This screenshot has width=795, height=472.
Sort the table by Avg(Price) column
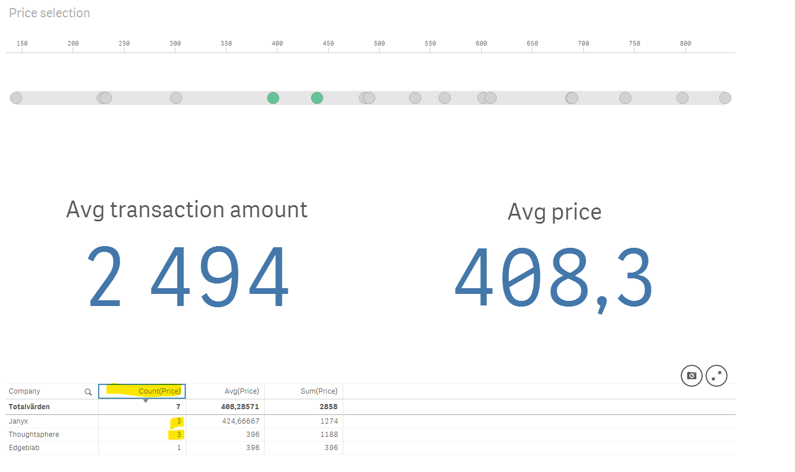242,391
